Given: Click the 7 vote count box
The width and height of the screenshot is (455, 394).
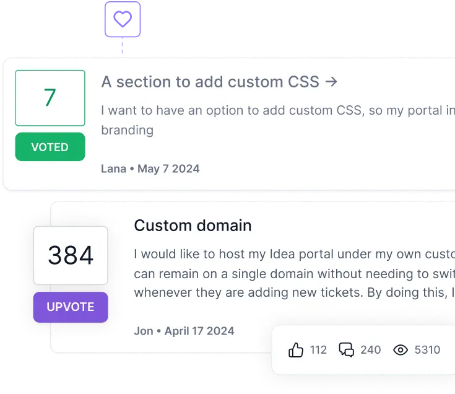Looking at the screenshot, I should click(50, 98).
